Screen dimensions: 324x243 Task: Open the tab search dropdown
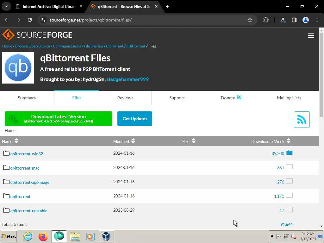click(6, 6)
